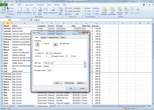Switch to Sheet tab in dialog
The width and height of the screenshot is (154, 110).
coord(63,38)
